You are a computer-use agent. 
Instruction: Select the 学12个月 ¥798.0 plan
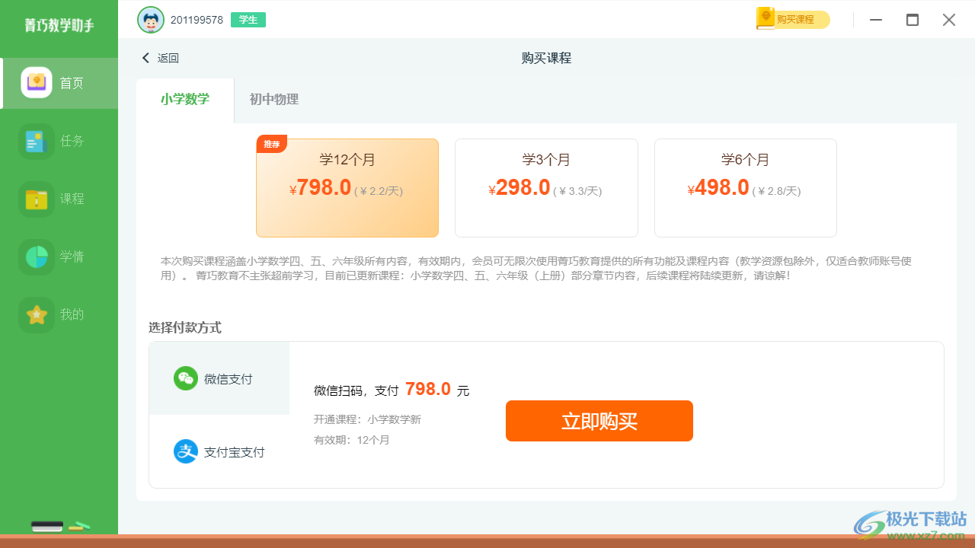coord(347,187)
